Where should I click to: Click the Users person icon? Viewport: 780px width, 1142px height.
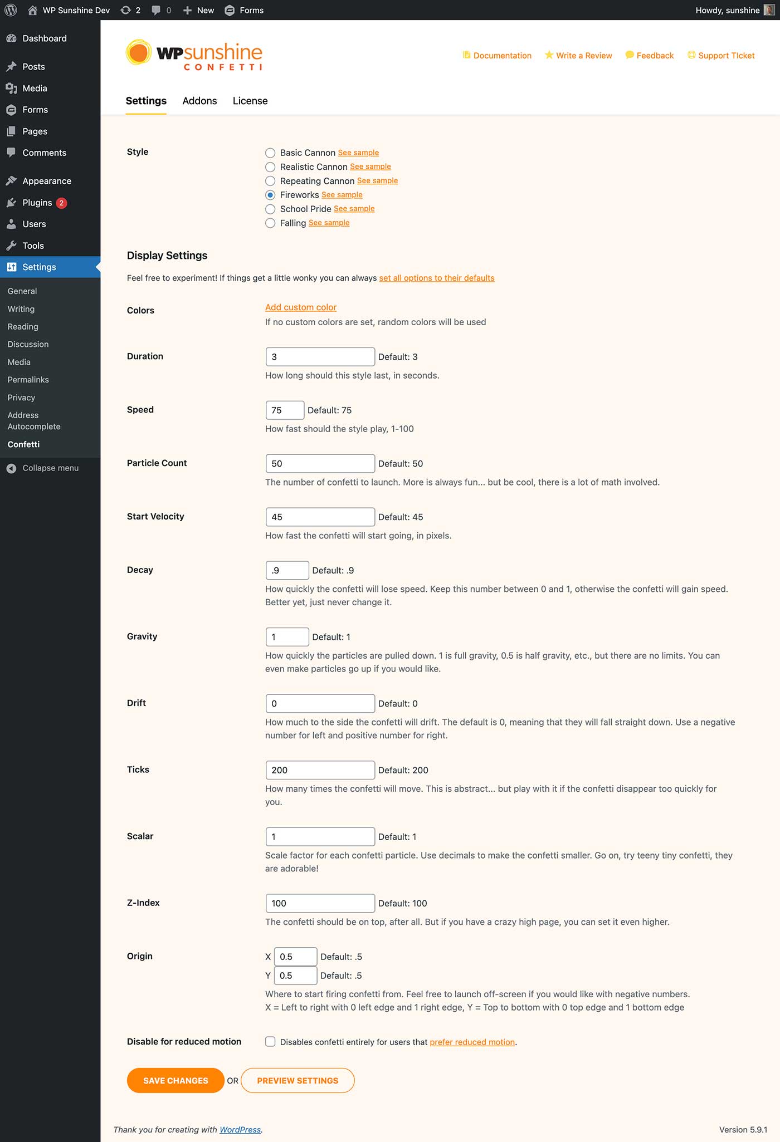[11, 224]
